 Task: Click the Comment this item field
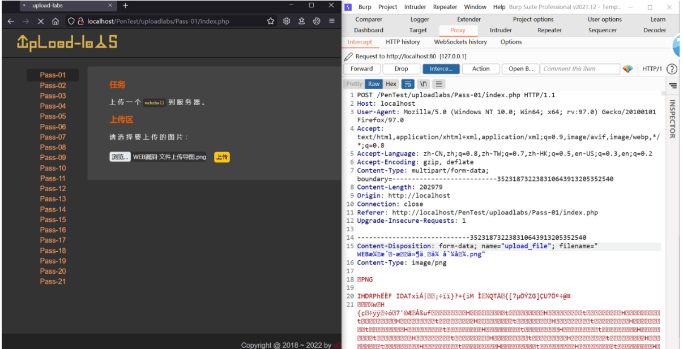(x=580, y=69)
